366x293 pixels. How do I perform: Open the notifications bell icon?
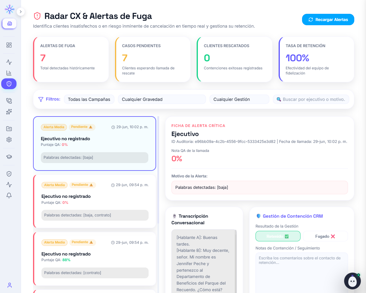[9, 195]
